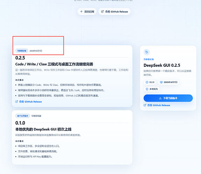The height and width of the screenshot is (174, 201).
Task: Click bullet '界面上明确区分 Code、Write 与 Claw'
Action: [x=60, y=85]
